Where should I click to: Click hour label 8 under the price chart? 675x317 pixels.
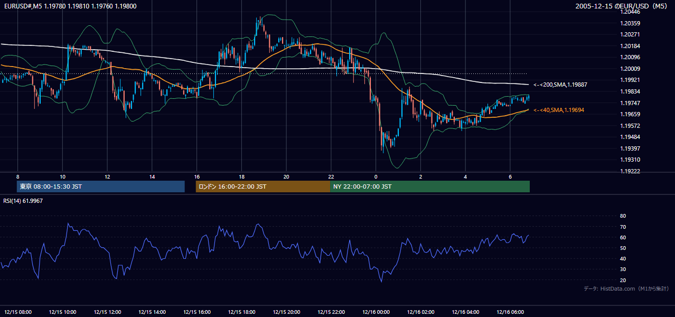[x=17, y=176]
